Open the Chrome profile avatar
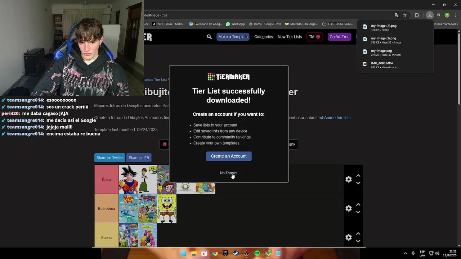Image resolution: width=461 pixels, height=259 pixels. pyautogui.click(x=447, y=15)
